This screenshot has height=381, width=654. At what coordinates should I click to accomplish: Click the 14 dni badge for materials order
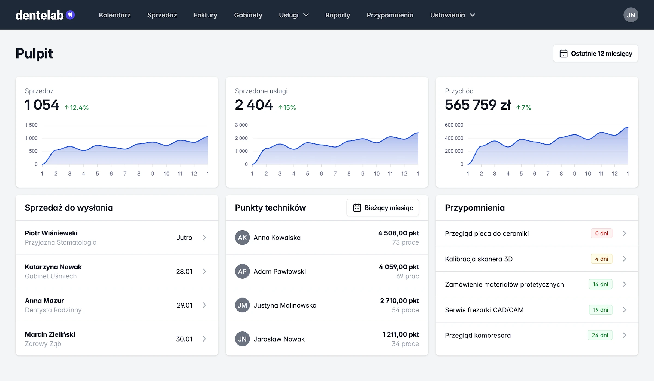coord(600,284)
